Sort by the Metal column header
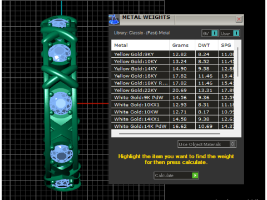Image resolution: width=267 pixels, height=200 pixels. pos(140,45)
